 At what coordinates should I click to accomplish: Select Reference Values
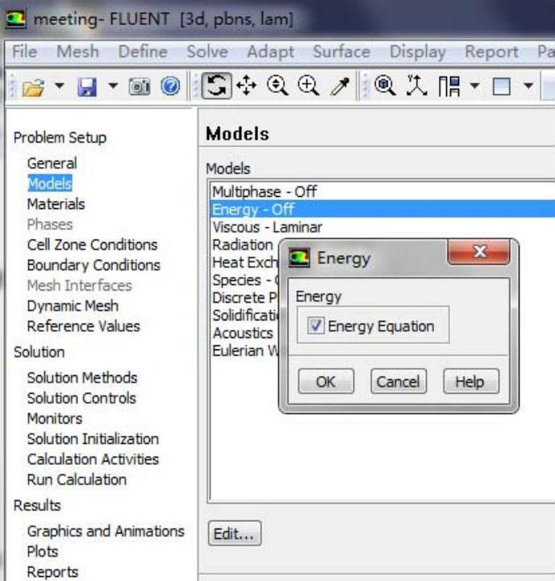tap(84, 326)
